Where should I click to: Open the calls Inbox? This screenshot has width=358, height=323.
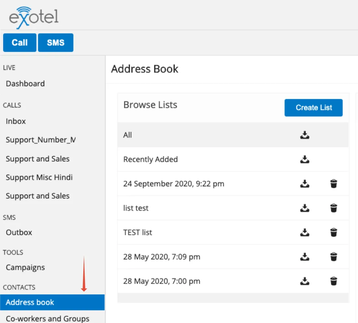click(16, 121)
